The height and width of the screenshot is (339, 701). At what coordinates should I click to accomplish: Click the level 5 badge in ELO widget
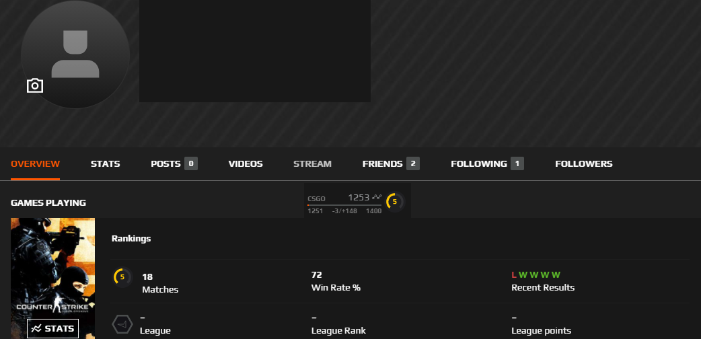395,202
